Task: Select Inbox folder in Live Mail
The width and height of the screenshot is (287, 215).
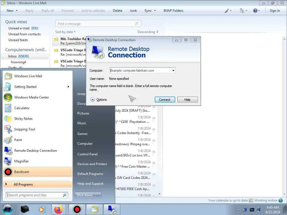Action: click(25, 56)
